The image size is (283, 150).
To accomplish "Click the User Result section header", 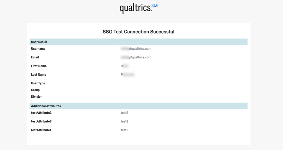I will pyautogui.click(x=39, y=42).
